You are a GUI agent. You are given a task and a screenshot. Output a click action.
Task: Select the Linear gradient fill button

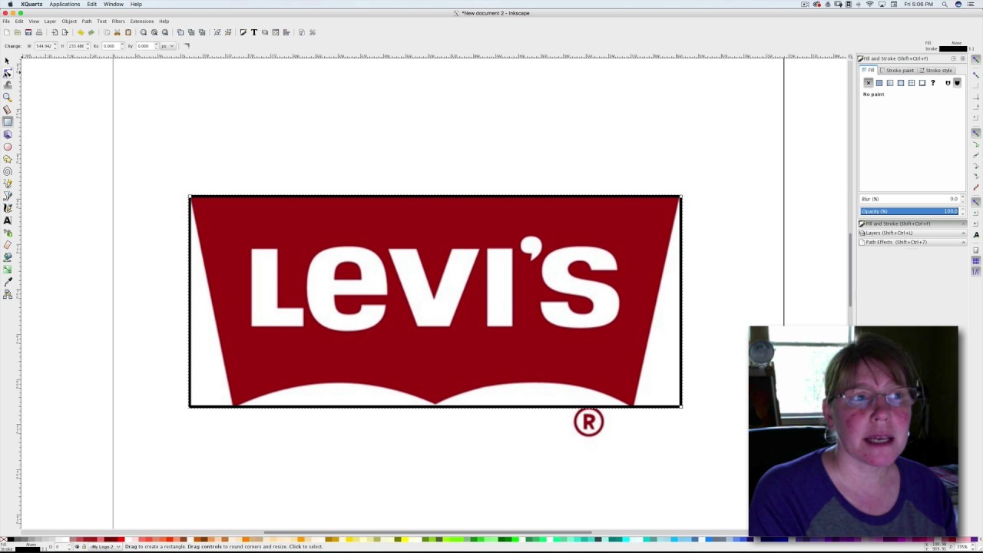(x=890, y=83)
